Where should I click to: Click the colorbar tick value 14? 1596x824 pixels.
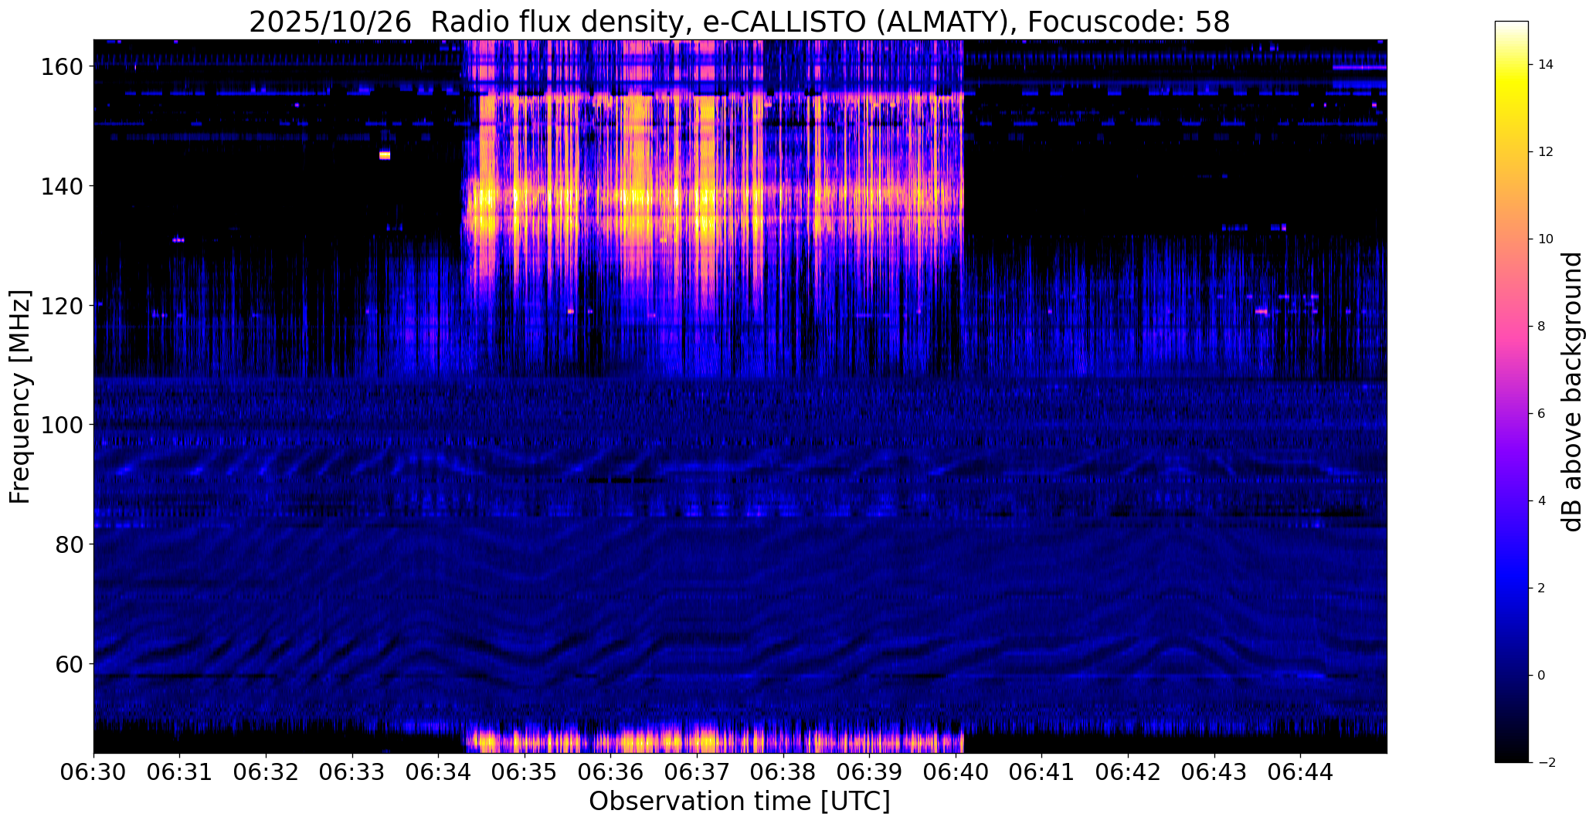1545,65
